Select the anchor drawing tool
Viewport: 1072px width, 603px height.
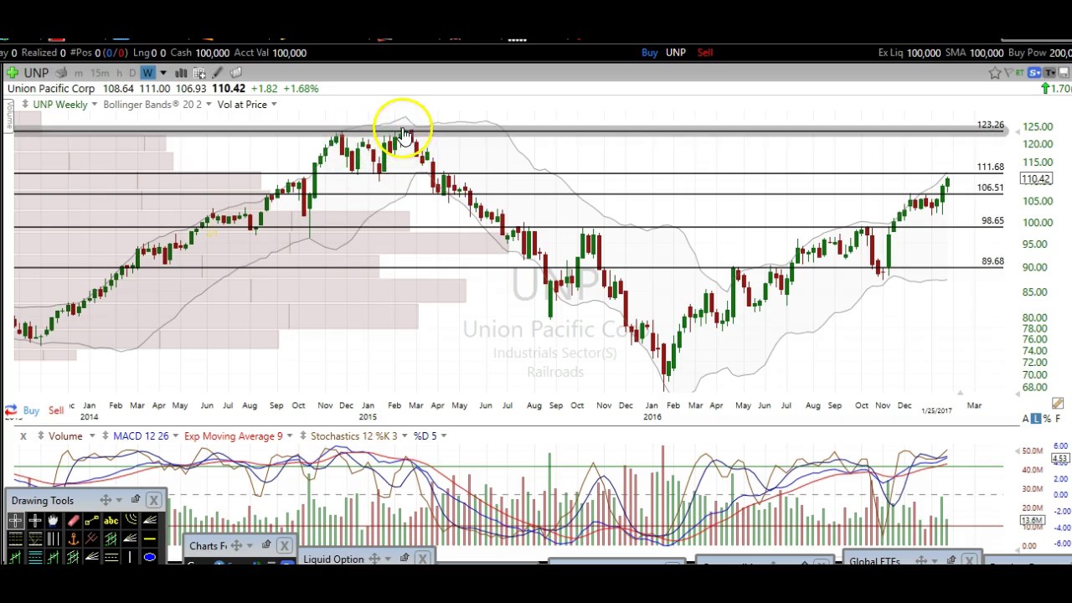point(73,539)
